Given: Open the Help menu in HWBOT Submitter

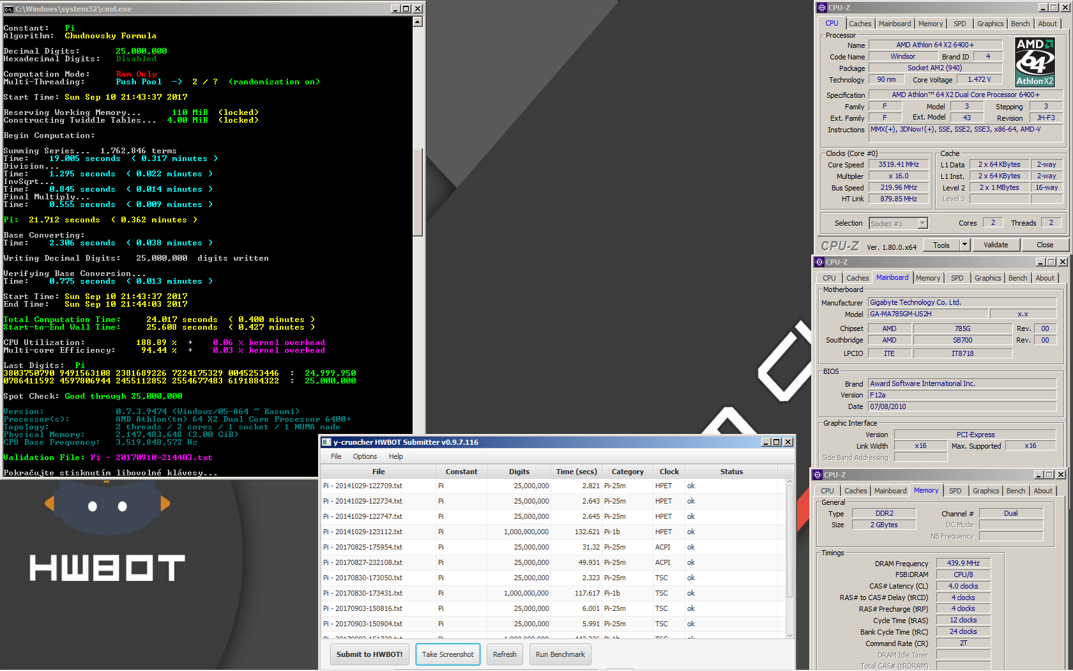Looking at the screenshot, I should 396,456.
